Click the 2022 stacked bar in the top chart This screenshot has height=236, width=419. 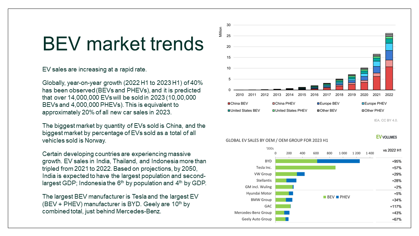pyautogui.click(x=389, y=61)
